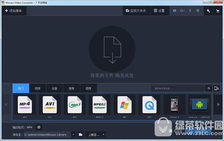This screenshot has width=224, height=141.
Task: Show previous formats with left chevron
Action: pyautogui.click(x=6, y=105)
